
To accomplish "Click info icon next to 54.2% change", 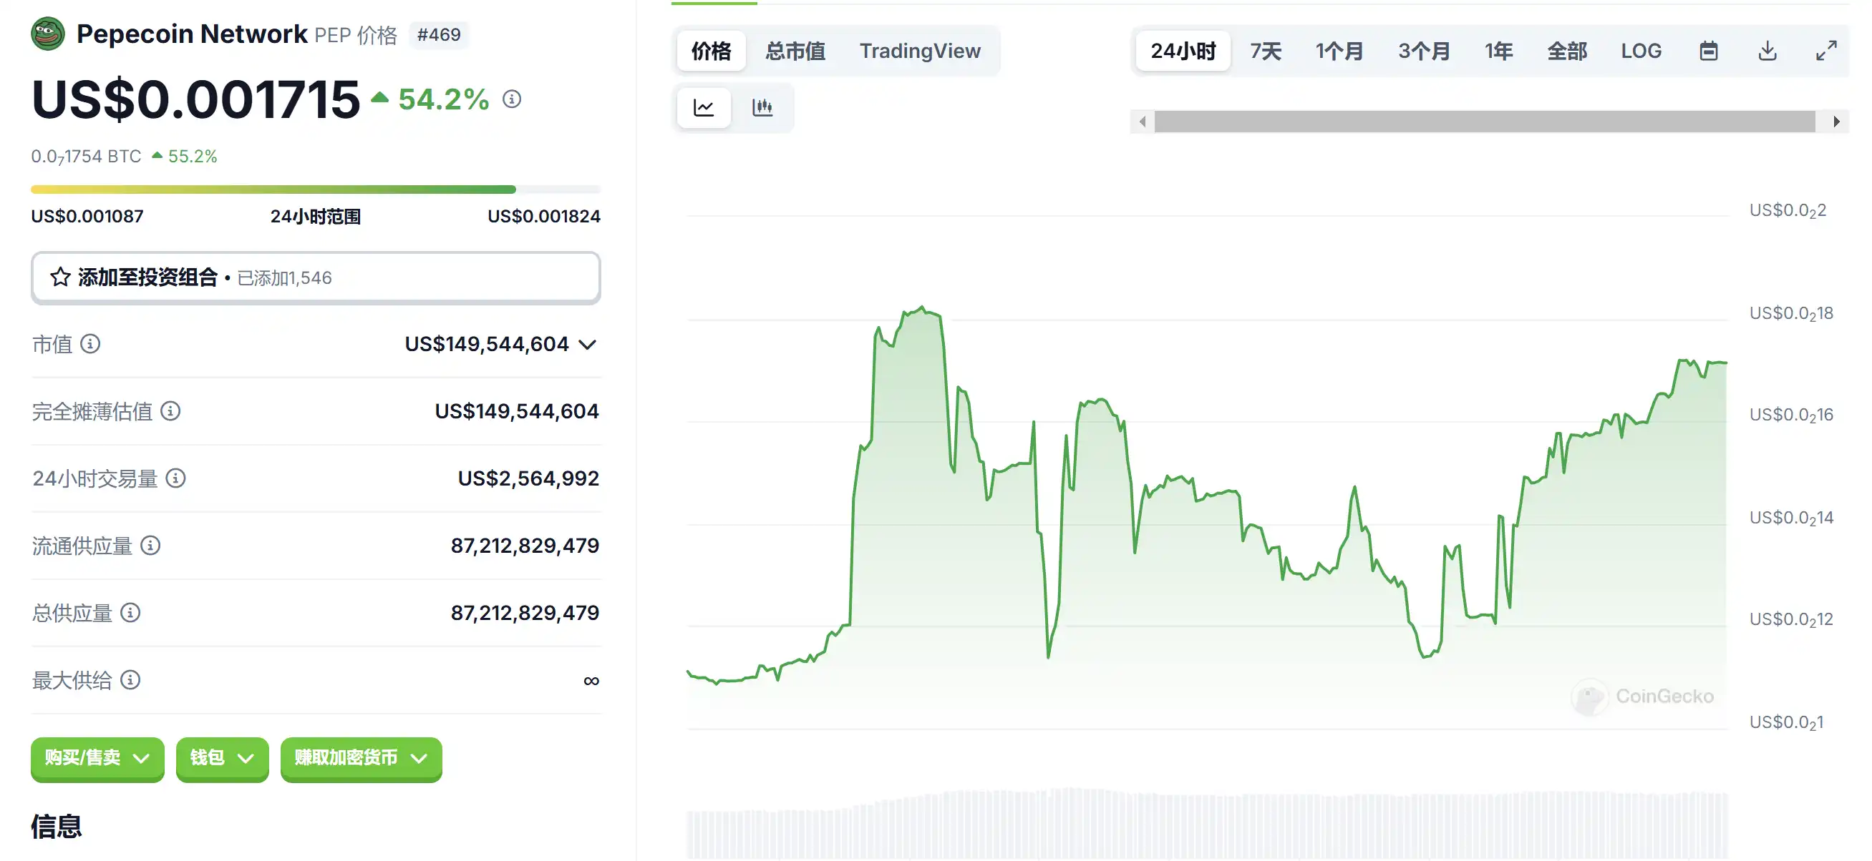I will click(512, 99).
